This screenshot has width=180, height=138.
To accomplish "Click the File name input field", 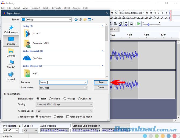I will point(63,82).
